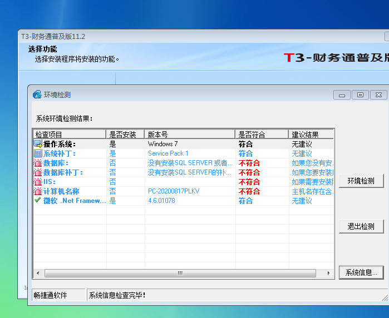Screen dimensions: 389x318
Task: Click the 建议结果 column header
Action: (x=311, y=135)
